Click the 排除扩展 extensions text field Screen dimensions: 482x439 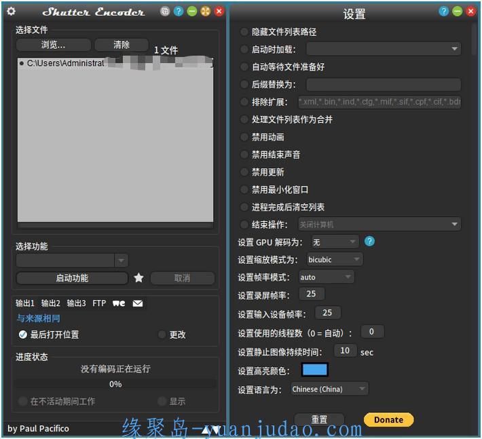[379, 102]
